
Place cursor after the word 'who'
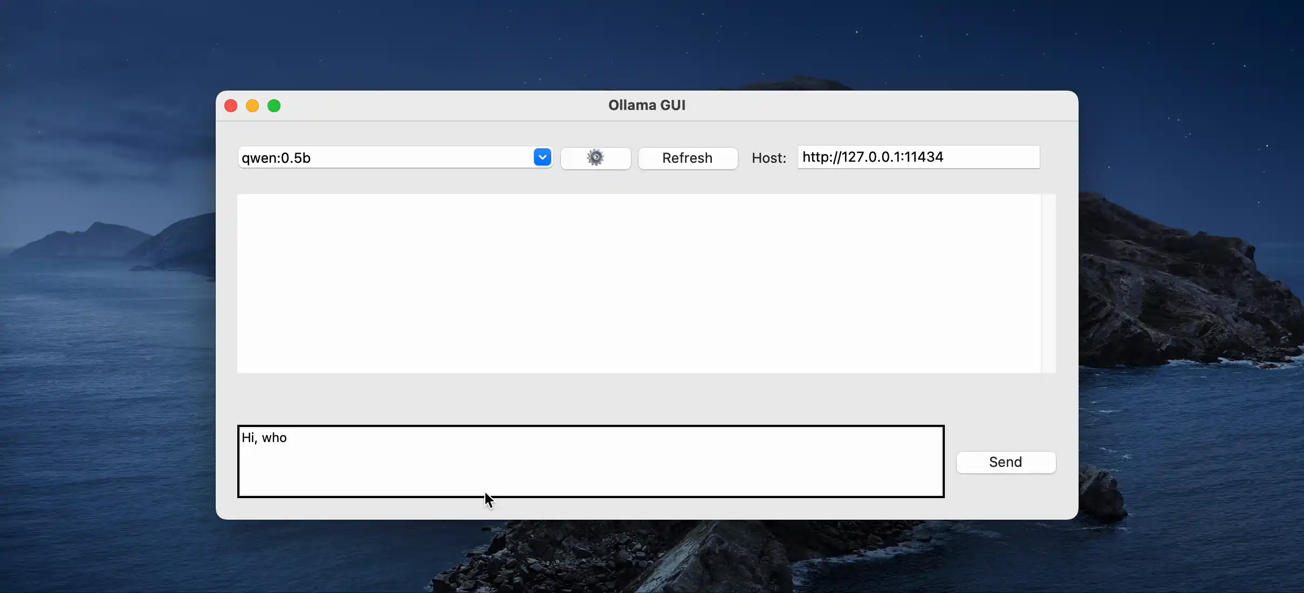pos(288,438)
